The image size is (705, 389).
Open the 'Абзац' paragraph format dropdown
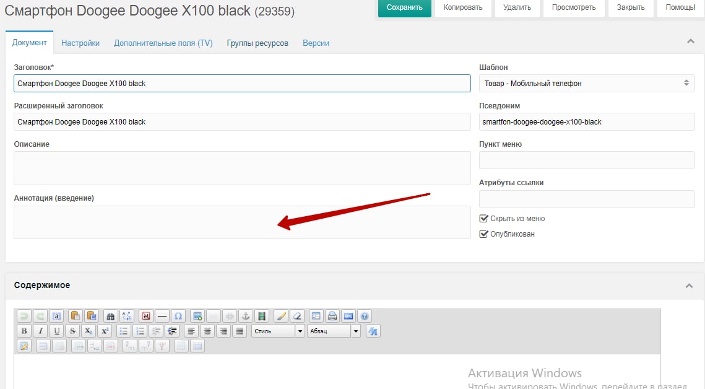tap(334, 331)
